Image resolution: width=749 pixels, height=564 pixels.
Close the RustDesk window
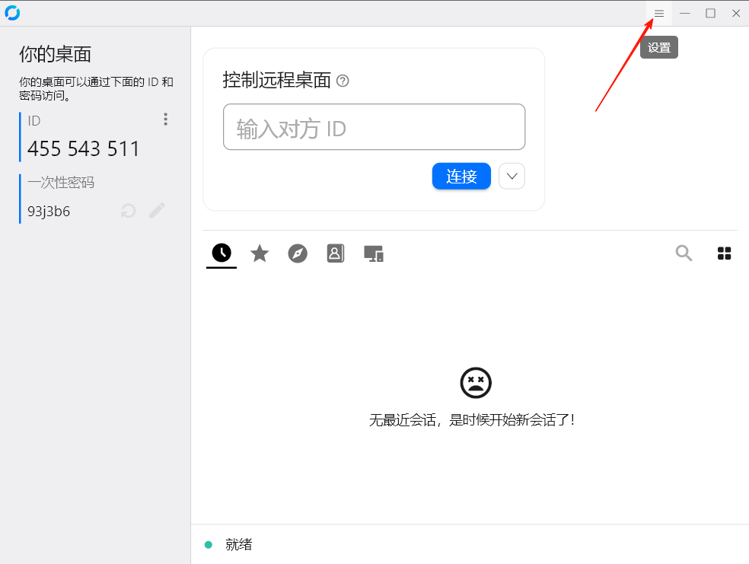pos(736,14)
